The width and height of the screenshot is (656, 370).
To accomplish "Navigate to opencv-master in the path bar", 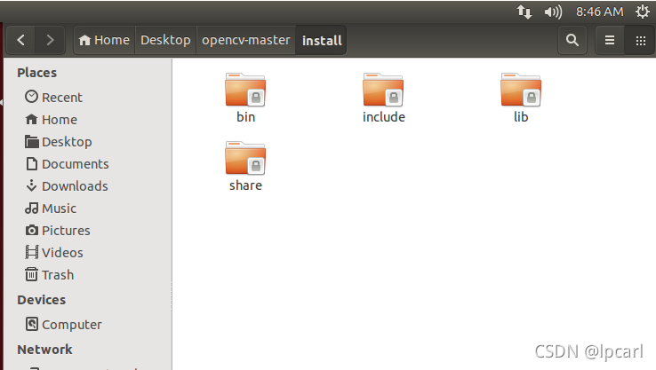I will [246, 40].
